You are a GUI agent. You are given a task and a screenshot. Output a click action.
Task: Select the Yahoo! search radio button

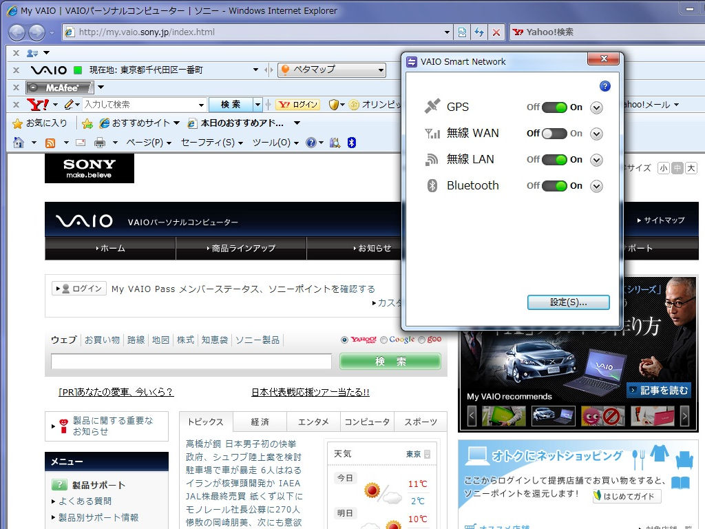click(x=344, y=340)
